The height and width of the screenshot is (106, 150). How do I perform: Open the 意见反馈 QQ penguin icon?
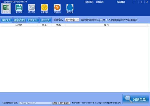click(x=70, y=8)
